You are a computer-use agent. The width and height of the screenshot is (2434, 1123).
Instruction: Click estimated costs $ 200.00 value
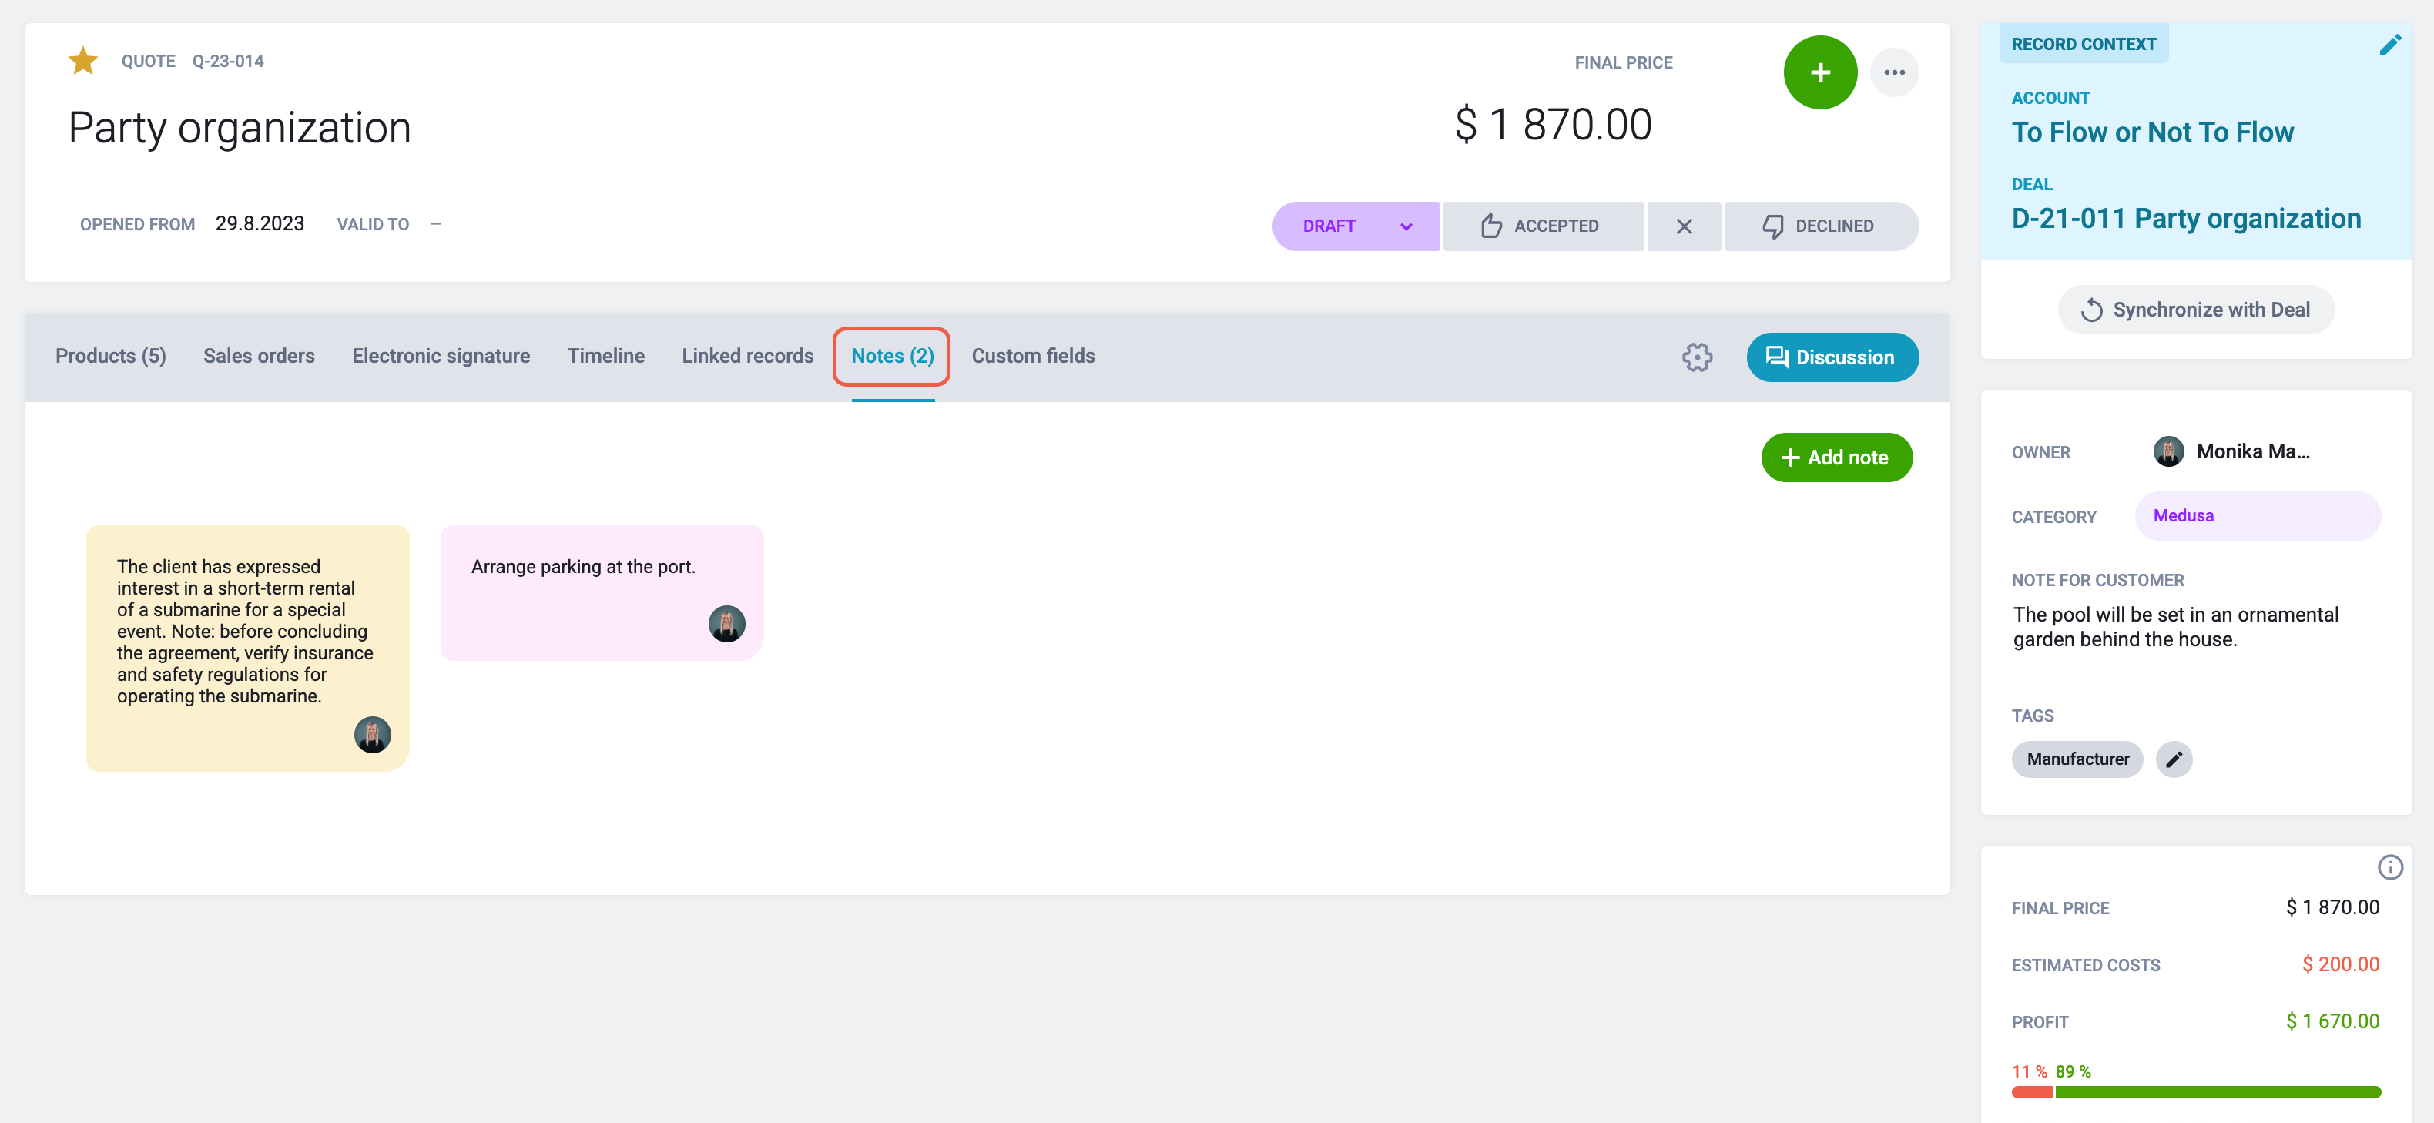tap(2341, 964)
